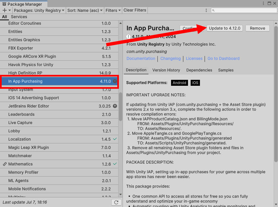Image resolution: width=278 pixels, height=207 pixels.
Task: Switch to the Dependencies tab
Action: pyautogui.click(x=199, y=70)
